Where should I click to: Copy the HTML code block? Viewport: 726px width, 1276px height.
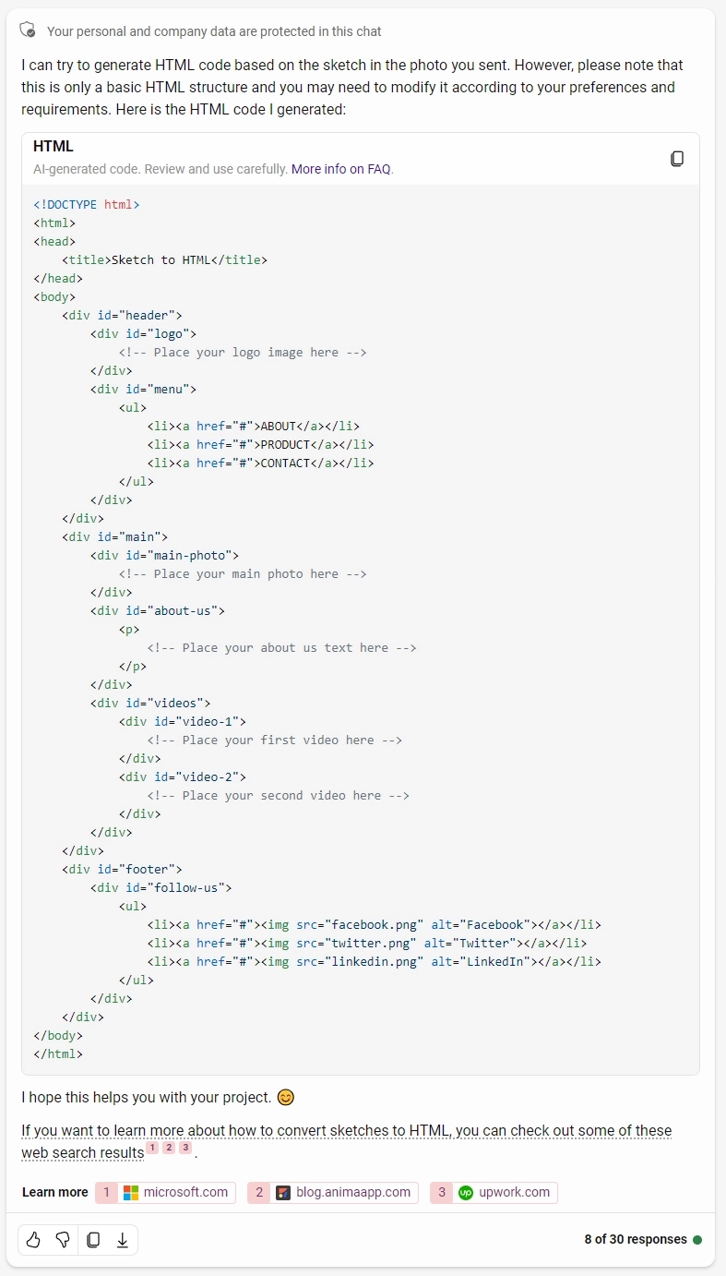point(677,159)
